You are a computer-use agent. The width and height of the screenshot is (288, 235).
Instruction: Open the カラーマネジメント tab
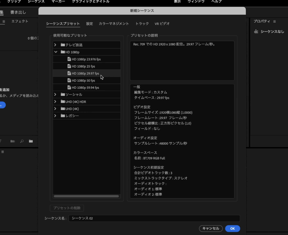pyautogui.click(x=114, y=24)
